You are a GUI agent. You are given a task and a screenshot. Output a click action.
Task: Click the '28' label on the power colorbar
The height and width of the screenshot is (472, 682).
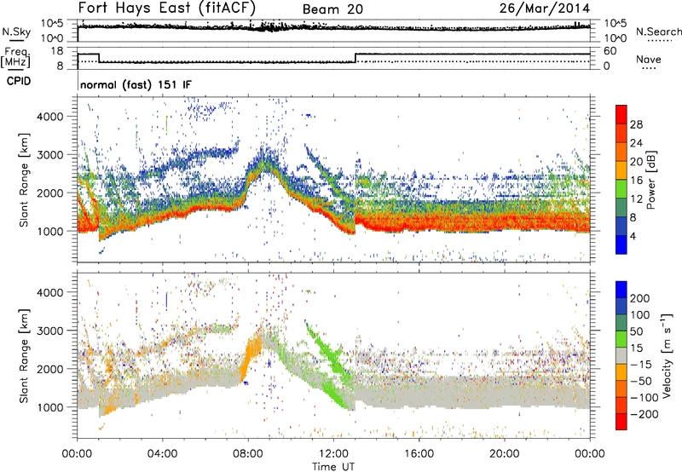636,124
